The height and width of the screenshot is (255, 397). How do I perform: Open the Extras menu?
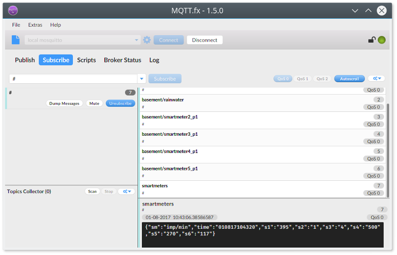click(35, 25)
